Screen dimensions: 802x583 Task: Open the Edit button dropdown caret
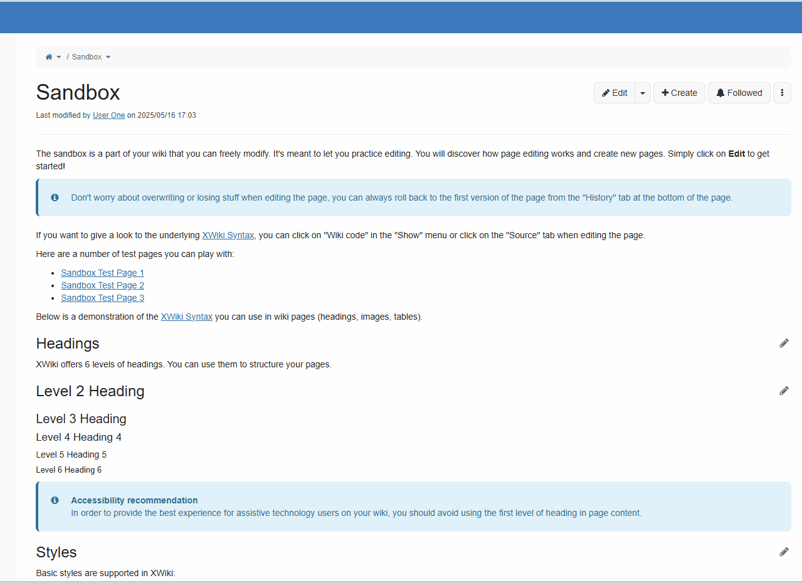tap(643, 93)
